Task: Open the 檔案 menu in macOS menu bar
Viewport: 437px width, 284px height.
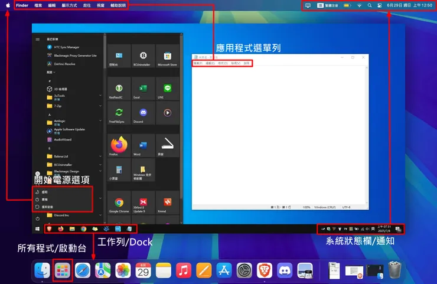Action: pyautogui.click(x=38, y=5)
